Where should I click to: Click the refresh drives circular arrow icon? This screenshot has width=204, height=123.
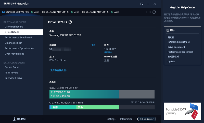click(x=154, y=12)
